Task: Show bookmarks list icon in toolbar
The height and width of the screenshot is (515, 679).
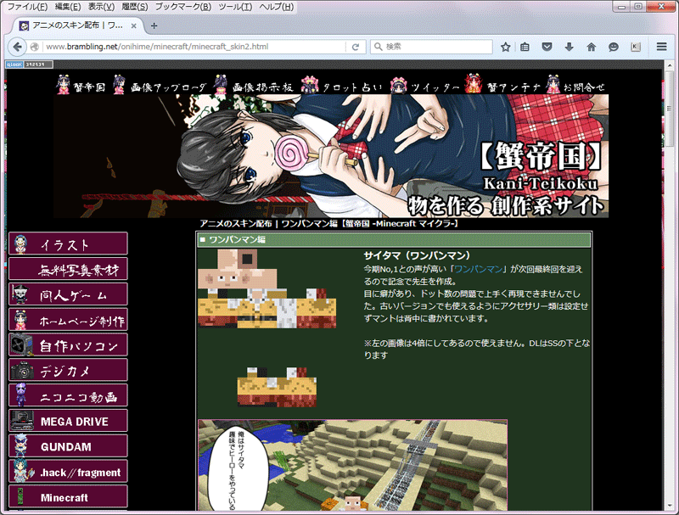Action: tap(525, 47)
